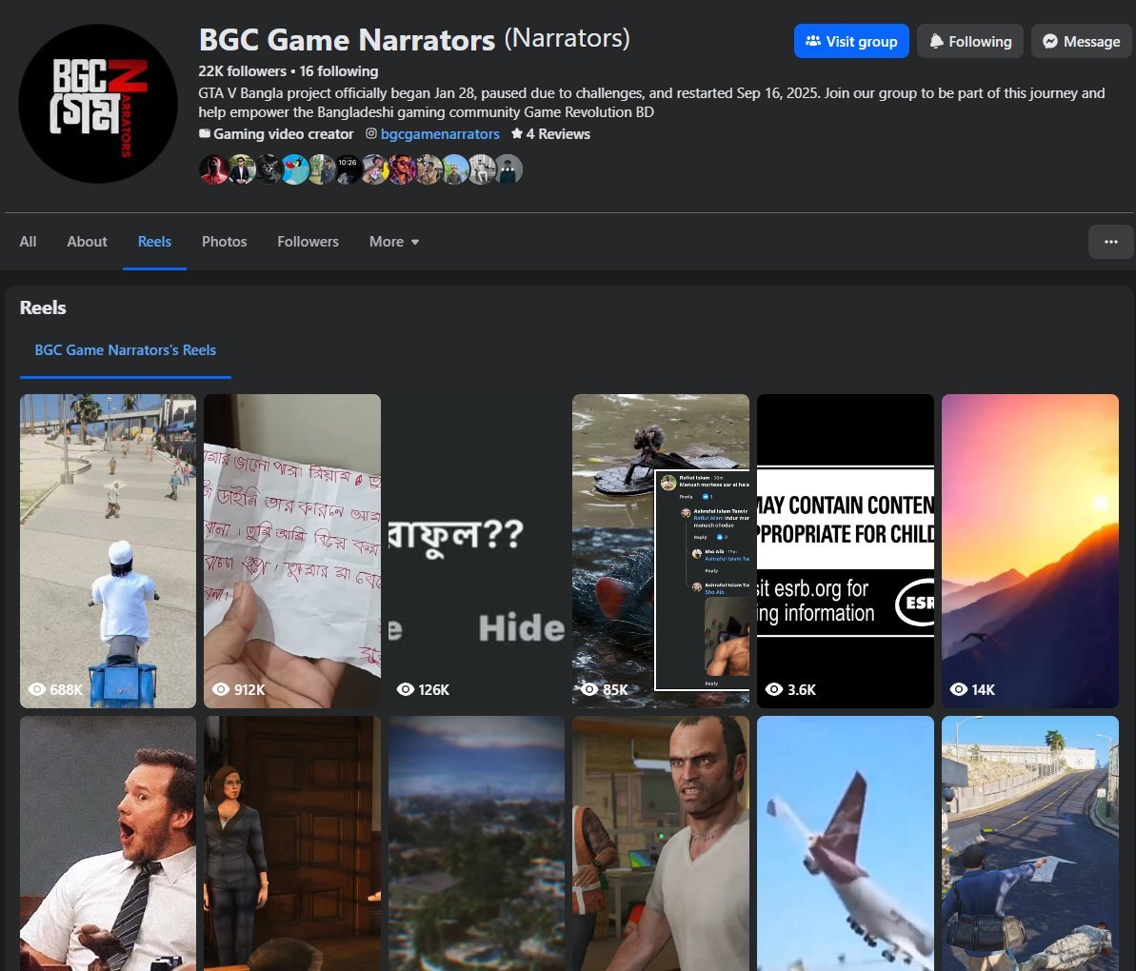This screenshot has width=1136, height=971.
Task: Open the woman in suit by door reel
Action: point(292,842)
